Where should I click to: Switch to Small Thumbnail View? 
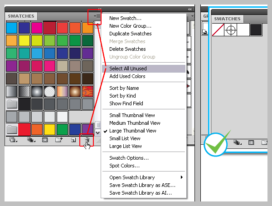[132, 115]
